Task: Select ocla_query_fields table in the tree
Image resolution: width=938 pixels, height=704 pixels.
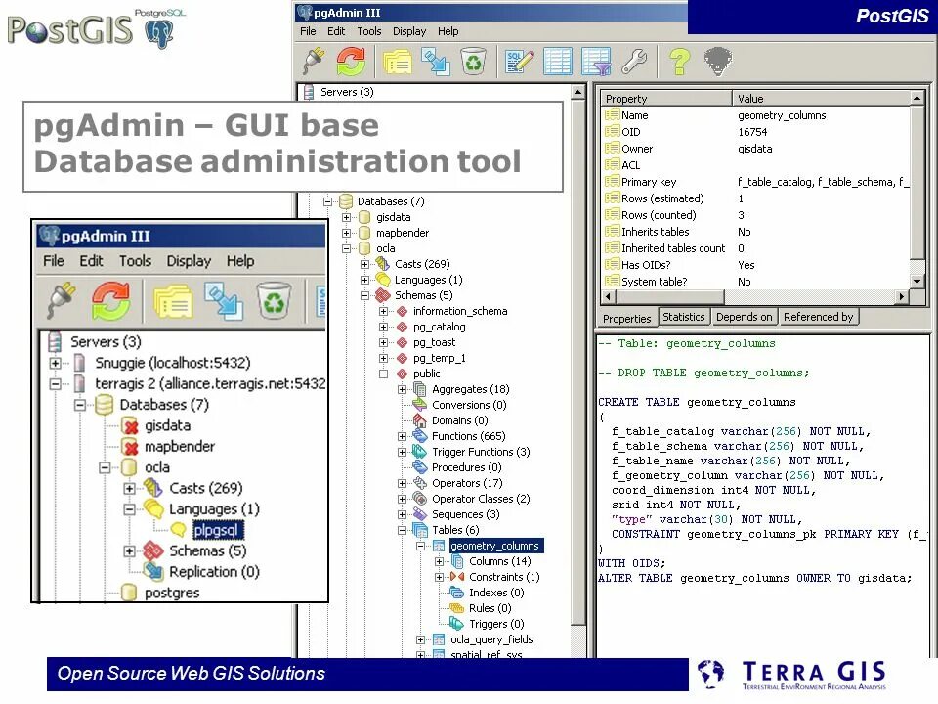Action: tap(491, 639)
